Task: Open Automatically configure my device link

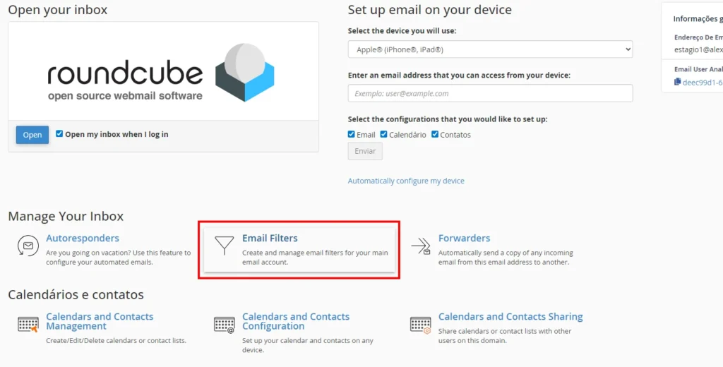Action: (x=406, y=181)
